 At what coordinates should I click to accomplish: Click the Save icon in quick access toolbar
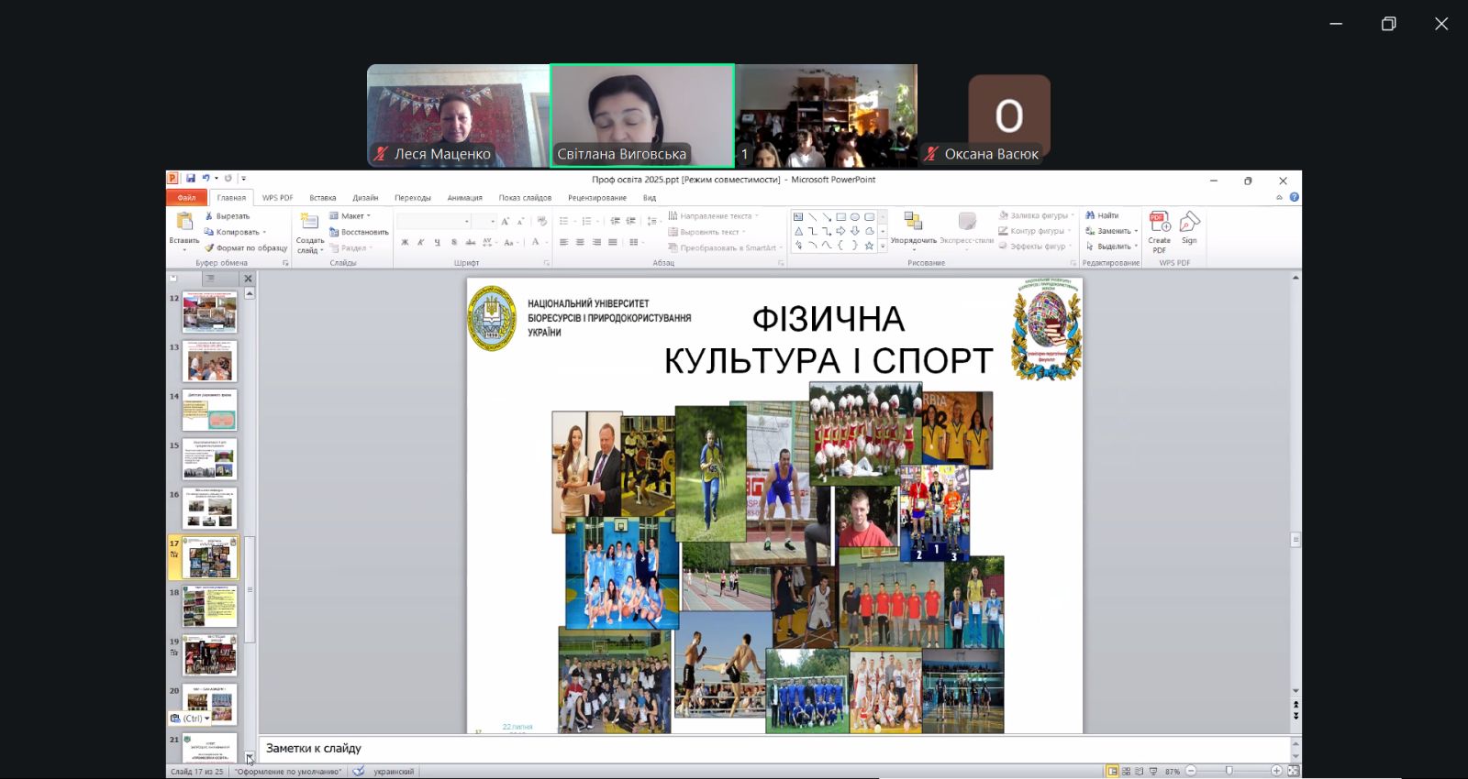click(x=191, y=179)
